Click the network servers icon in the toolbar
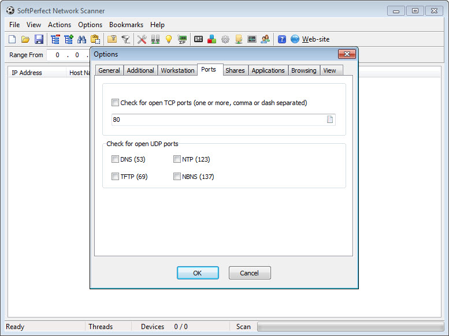 point(155,39)
